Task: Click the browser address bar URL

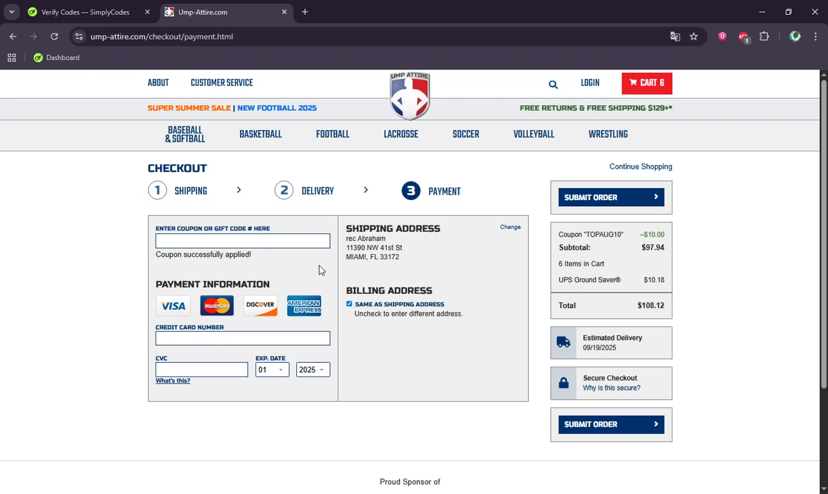Action: 162,36
